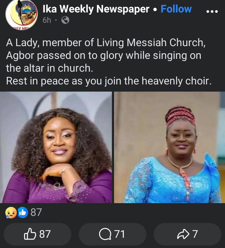The height and width of the screenshot is (248, 225).
Task: Follow the Ika Weekly Newspaper page
Action: coord(176,9)
